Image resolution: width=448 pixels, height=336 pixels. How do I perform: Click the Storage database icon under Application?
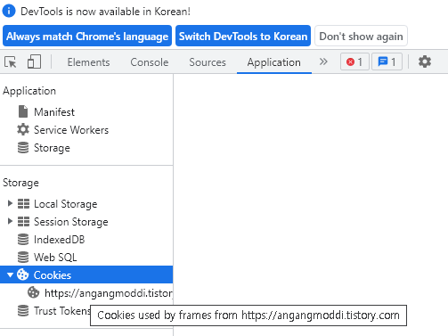pos(23,147)
